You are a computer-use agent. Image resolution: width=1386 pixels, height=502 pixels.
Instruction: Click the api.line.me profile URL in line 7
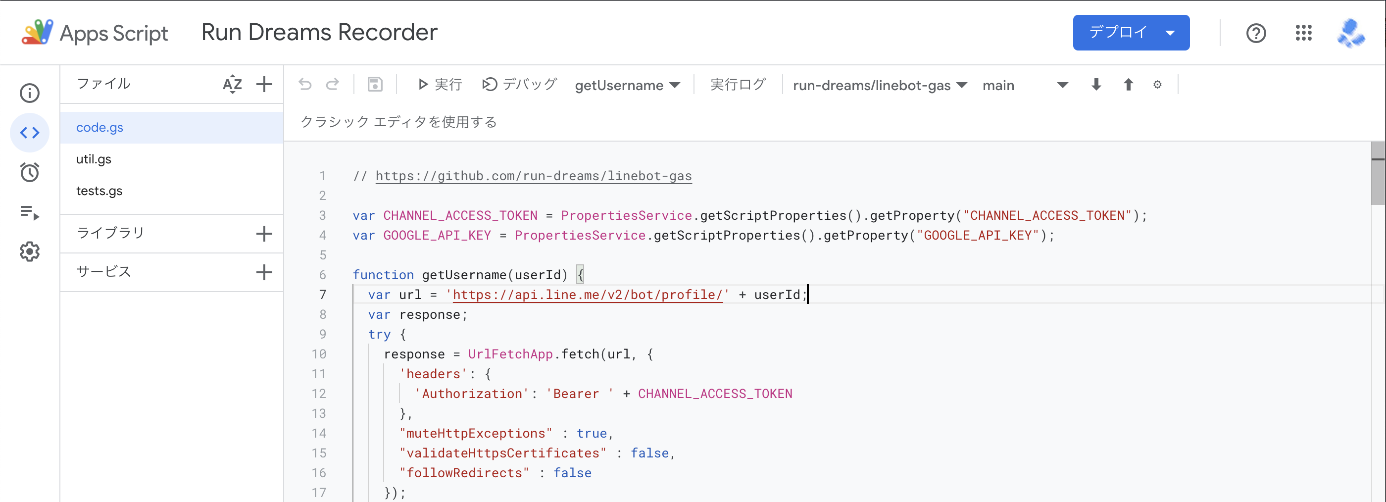click(588, 295)
